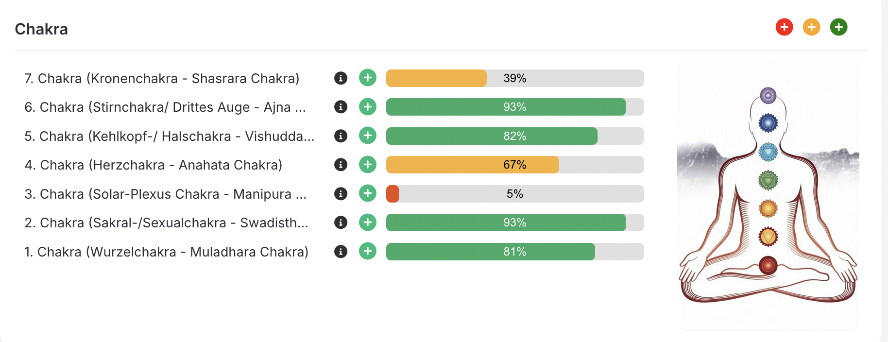
Task: Open info for 7. Chakra Kronenchakra
Action: click(341, 78)
